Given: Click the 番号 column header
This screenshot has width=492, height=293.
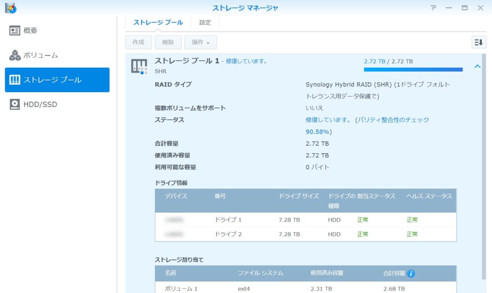Looking at the screenshot, I should 220,196.
